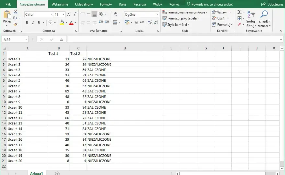The image size is (285, 175).
Task: Open the Plik tab
Action: coord(8,4)
